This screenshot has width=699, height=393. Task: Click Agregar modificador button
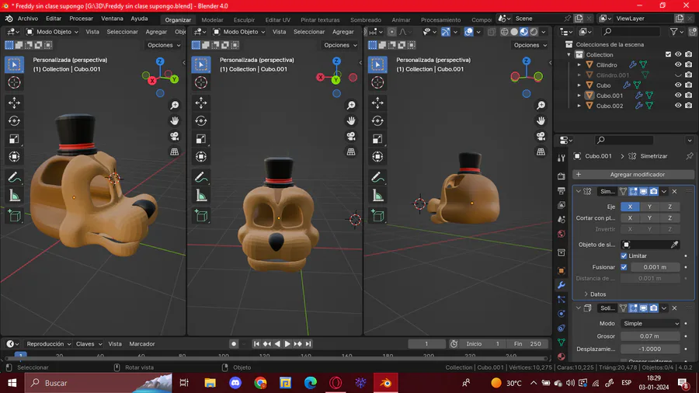tap(633, 175)
